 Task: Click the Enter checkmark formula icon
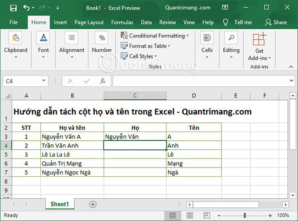tap(87, 81)
